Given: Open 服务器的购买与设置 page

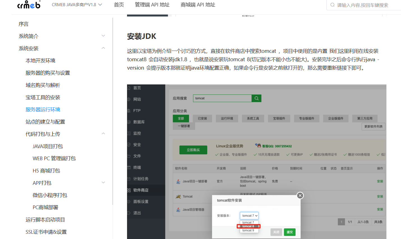Looking at the screenshot, I should point(48,73).
